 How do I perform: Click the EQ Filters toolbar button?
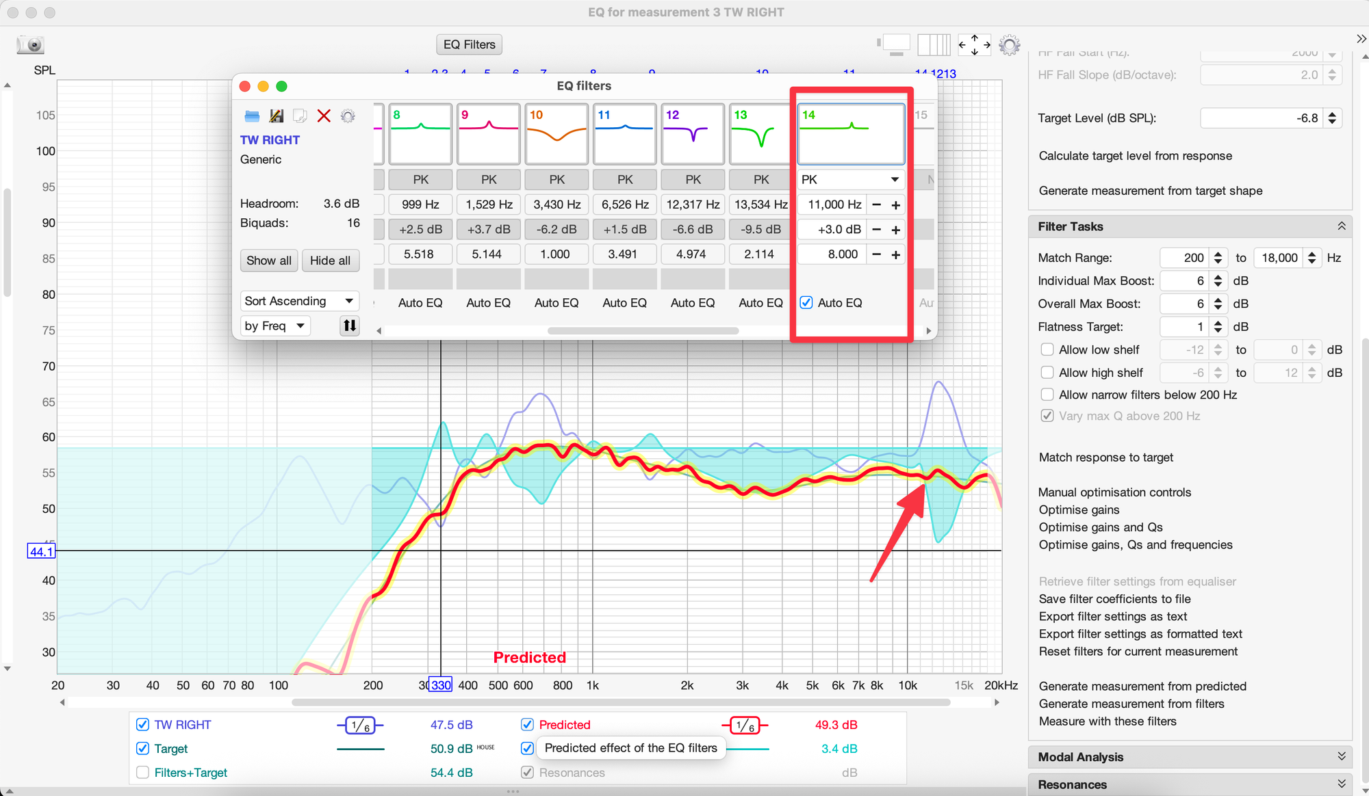coord(469,44)
